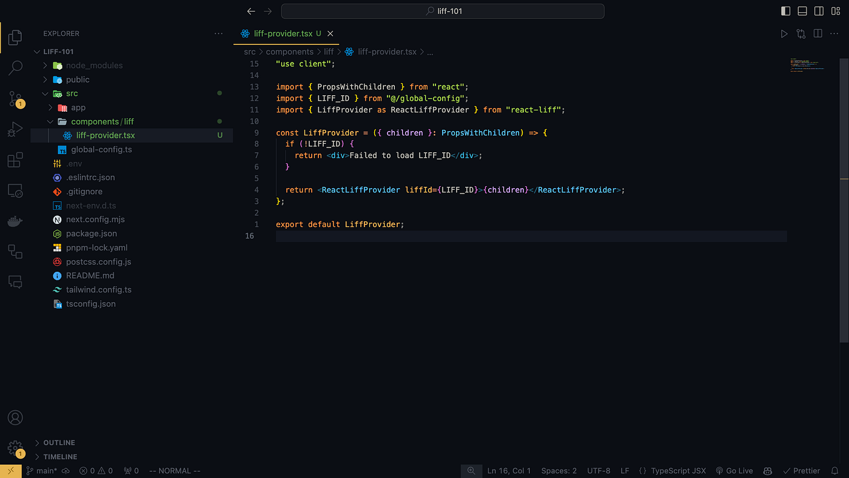
Task: Open the Chat view icon in activity bar
Action: (15, 281)
